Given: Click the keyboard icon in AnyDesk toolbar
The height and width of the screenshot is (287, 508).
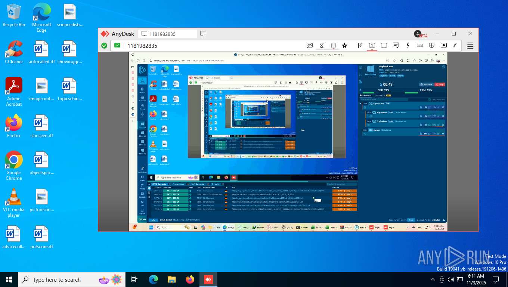Looking at the screenshot, I should (x=420, y=46).
